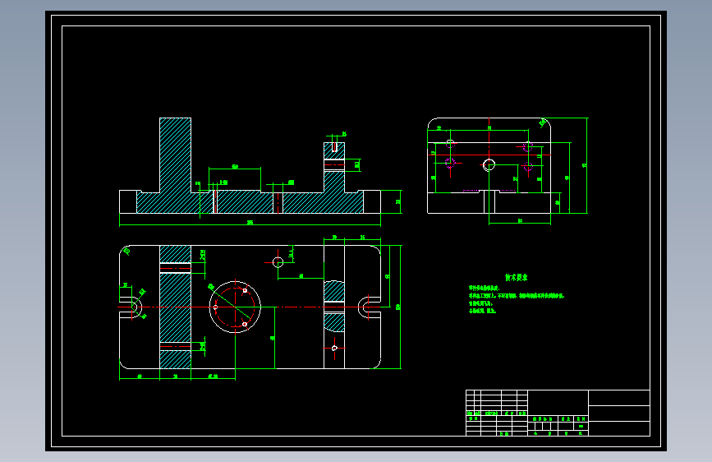Select the large circle in the plan view
Viewport: 712px width, 462px height.
[x=235, y=307]
